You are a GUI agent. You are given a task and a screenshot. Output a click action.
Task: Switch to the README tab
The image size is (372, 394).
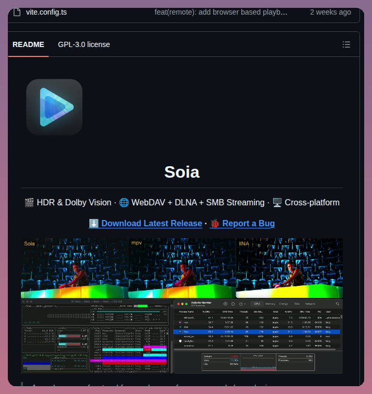click(28, 44)
